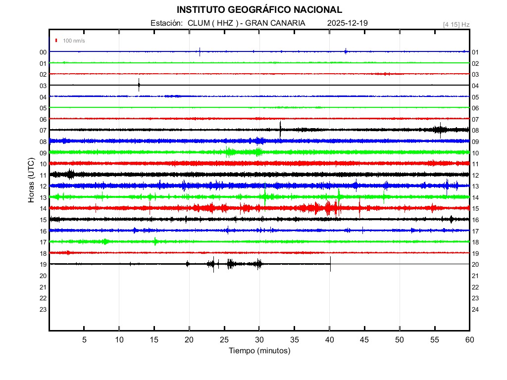Screen dimensions: 507x380
Task: Click the spike on the 03 hour trace
Action: click(x=139, y=85)
